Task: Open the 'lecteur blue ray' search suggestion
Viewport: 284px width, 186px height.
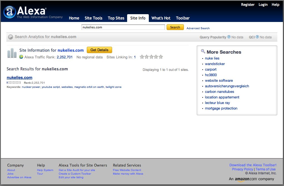Action: click(217, 103)
